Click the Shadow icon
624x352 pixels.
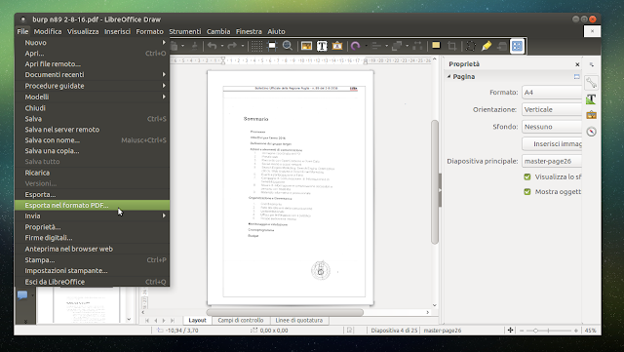[436, 46]
